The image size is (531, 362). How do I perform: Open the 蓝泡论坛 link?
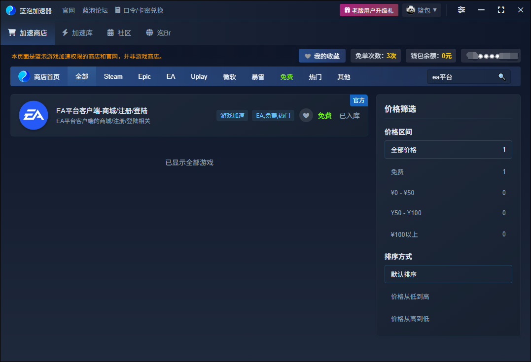point(95,10)
